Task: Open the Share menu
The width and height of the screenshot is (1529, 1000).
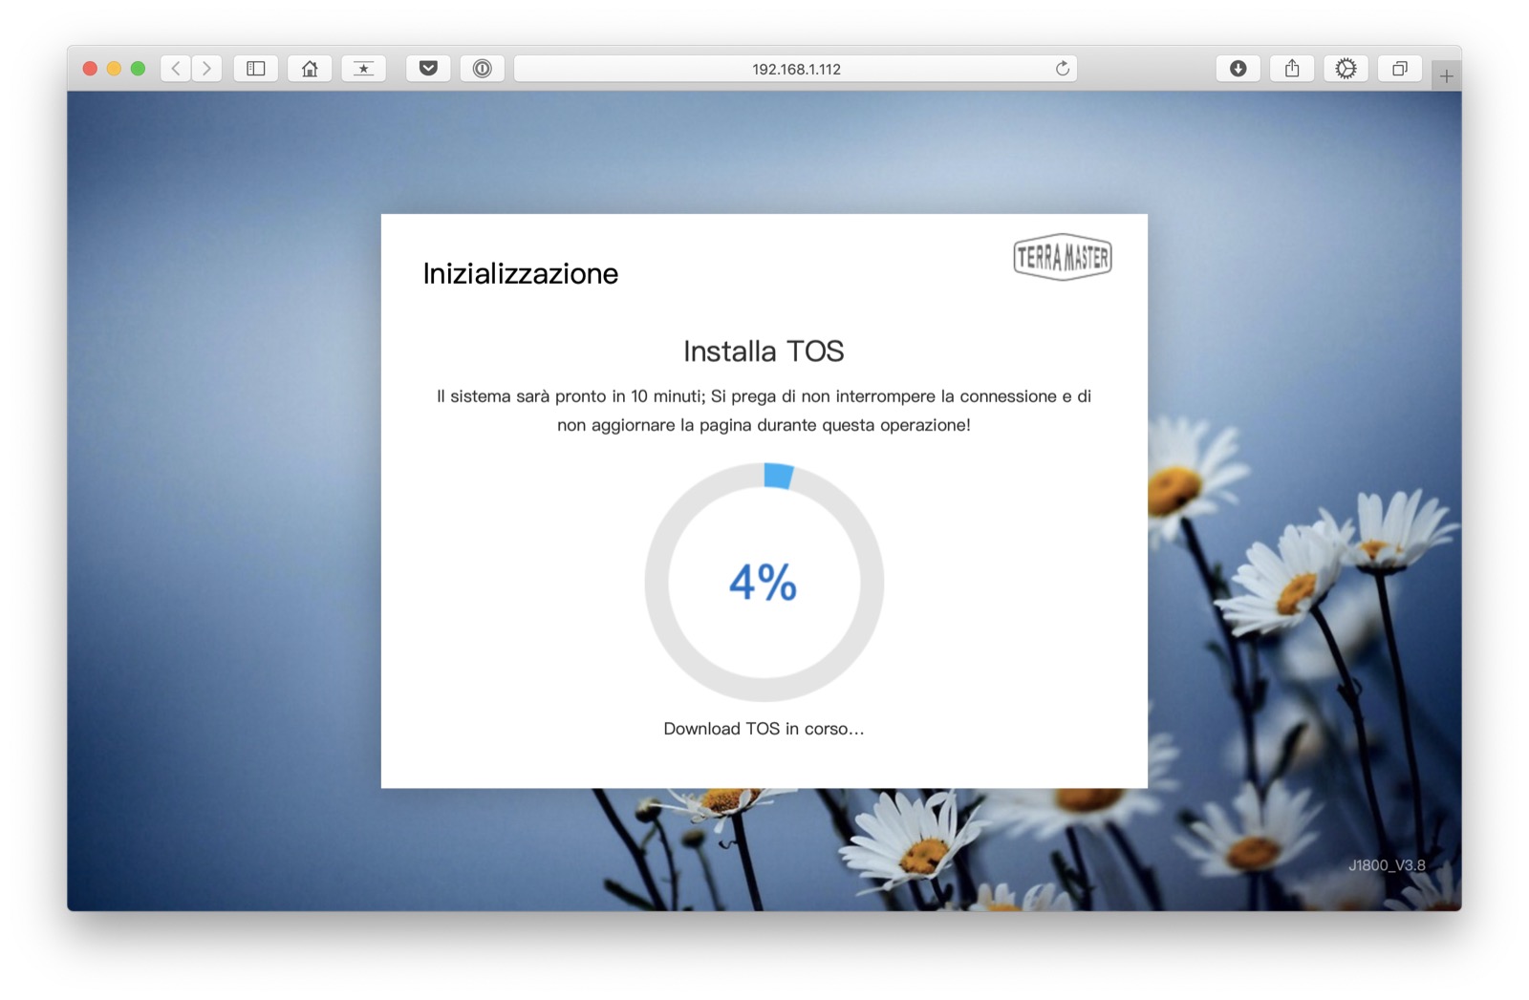Action: (1292, 69)
